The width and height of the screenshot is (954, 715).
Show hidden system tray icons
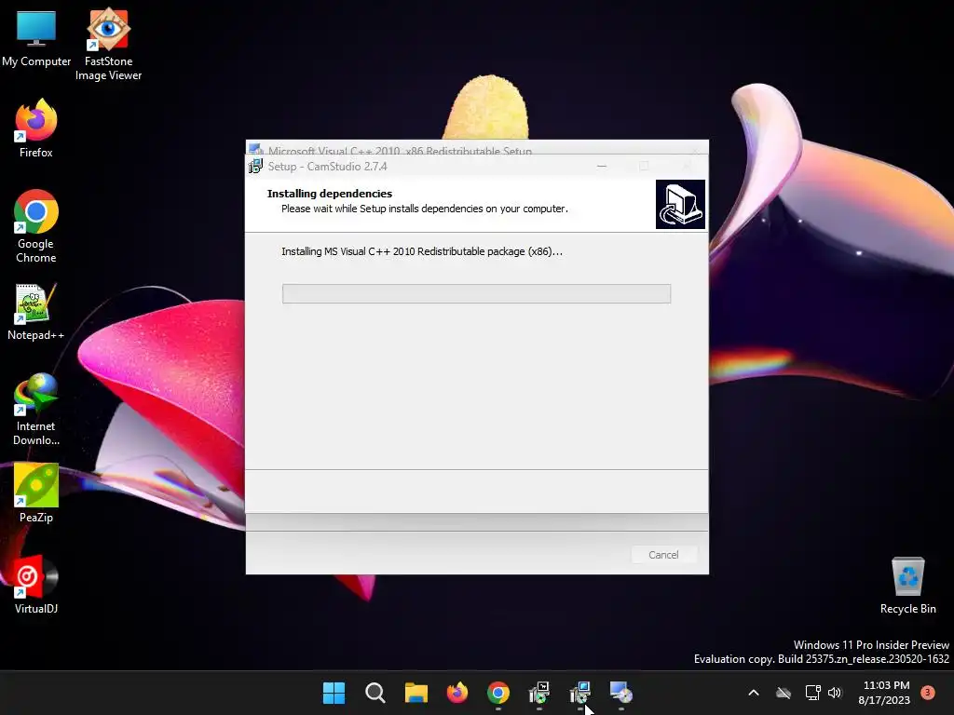point(753,693)
